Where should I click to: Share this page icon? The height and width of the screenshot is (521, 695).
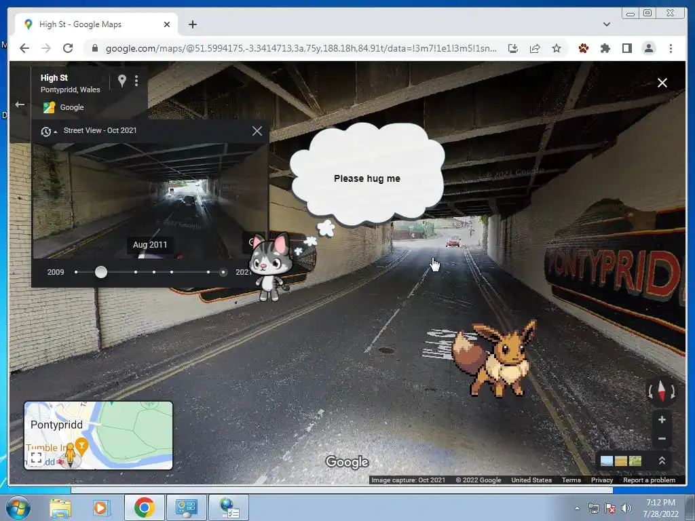tap(535, 48)
